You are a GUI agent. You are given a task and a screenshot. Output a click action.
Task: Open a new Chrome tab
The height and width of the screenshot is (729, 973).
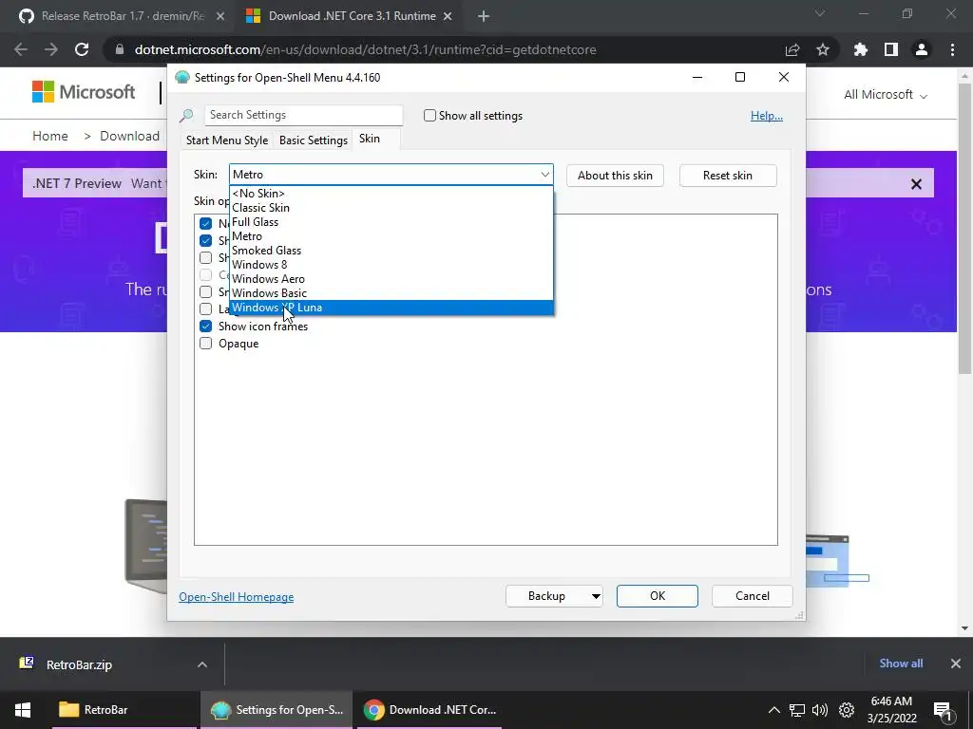tap(484, 16)
